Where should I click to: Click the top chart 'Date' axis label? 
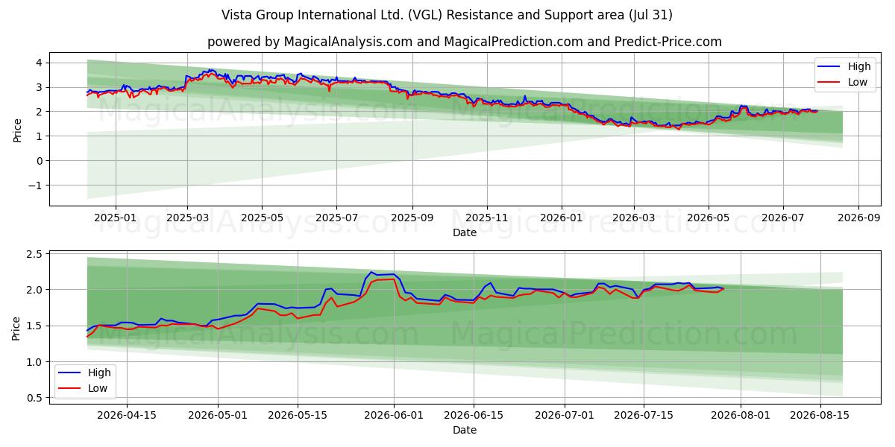(465, 232)
